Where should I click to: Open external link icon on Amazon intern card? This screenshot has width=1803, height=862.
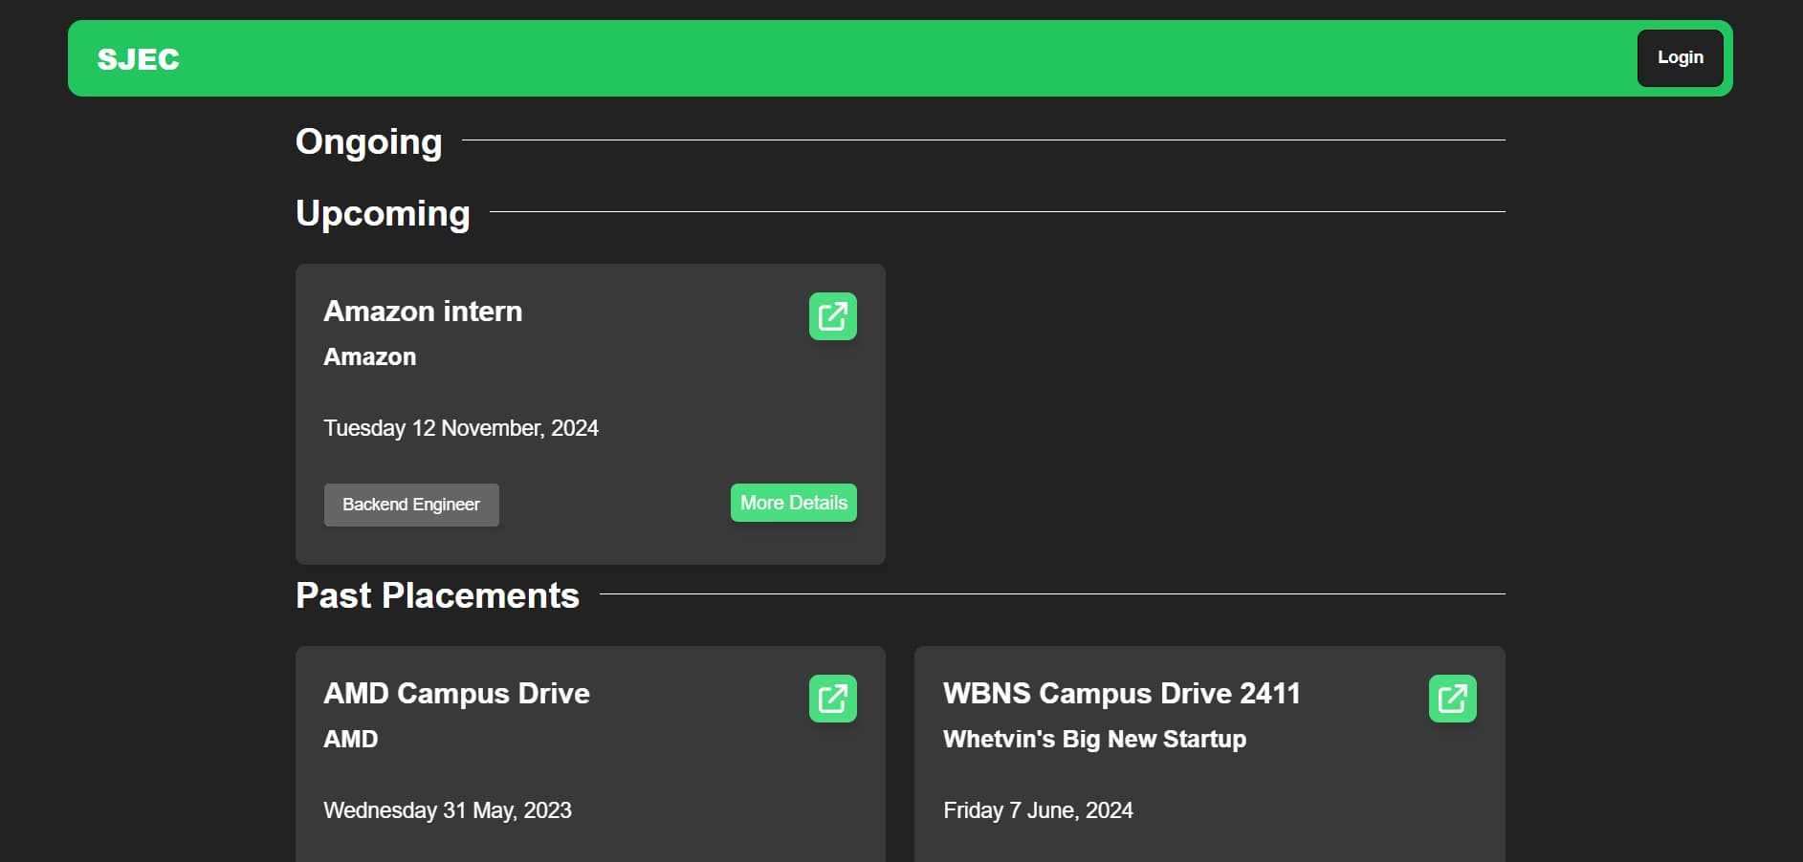832,316
